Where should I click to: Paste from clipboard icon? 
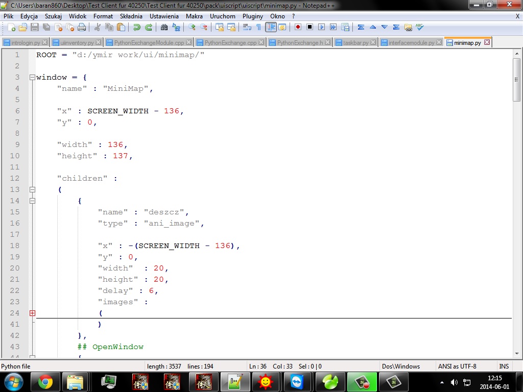(x=121, y=28)
